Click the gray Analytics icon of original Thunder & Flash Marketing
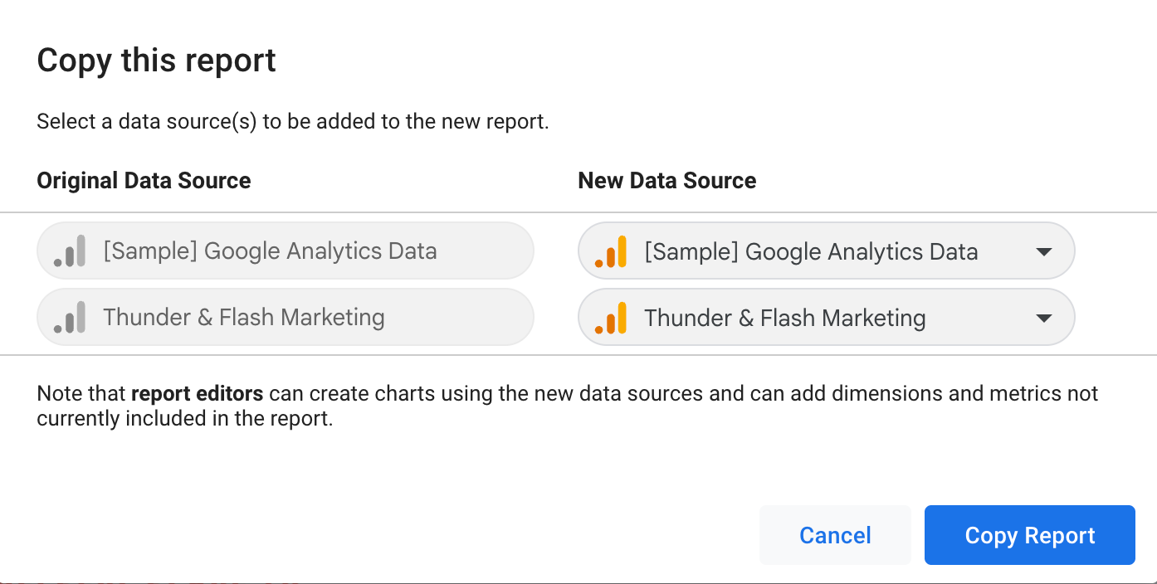Screen dimensions: 1157x584 click(70, 317)
